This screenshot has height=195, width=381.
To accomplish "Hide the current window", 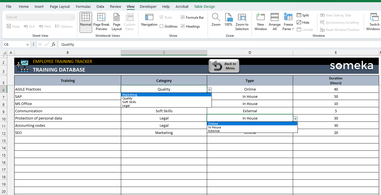I will (303, 22).
